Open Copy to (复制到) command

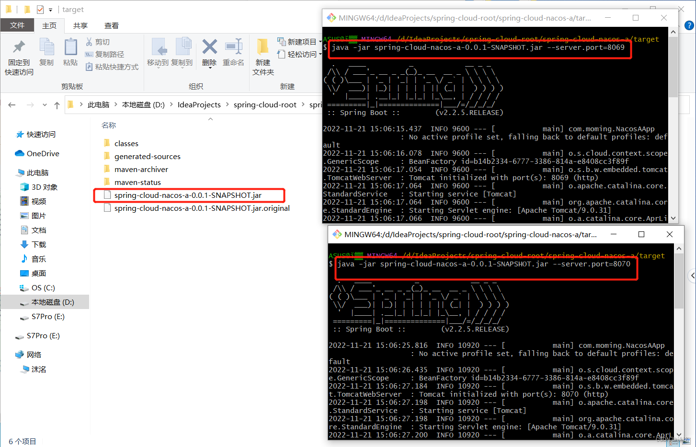click(182, 52)
